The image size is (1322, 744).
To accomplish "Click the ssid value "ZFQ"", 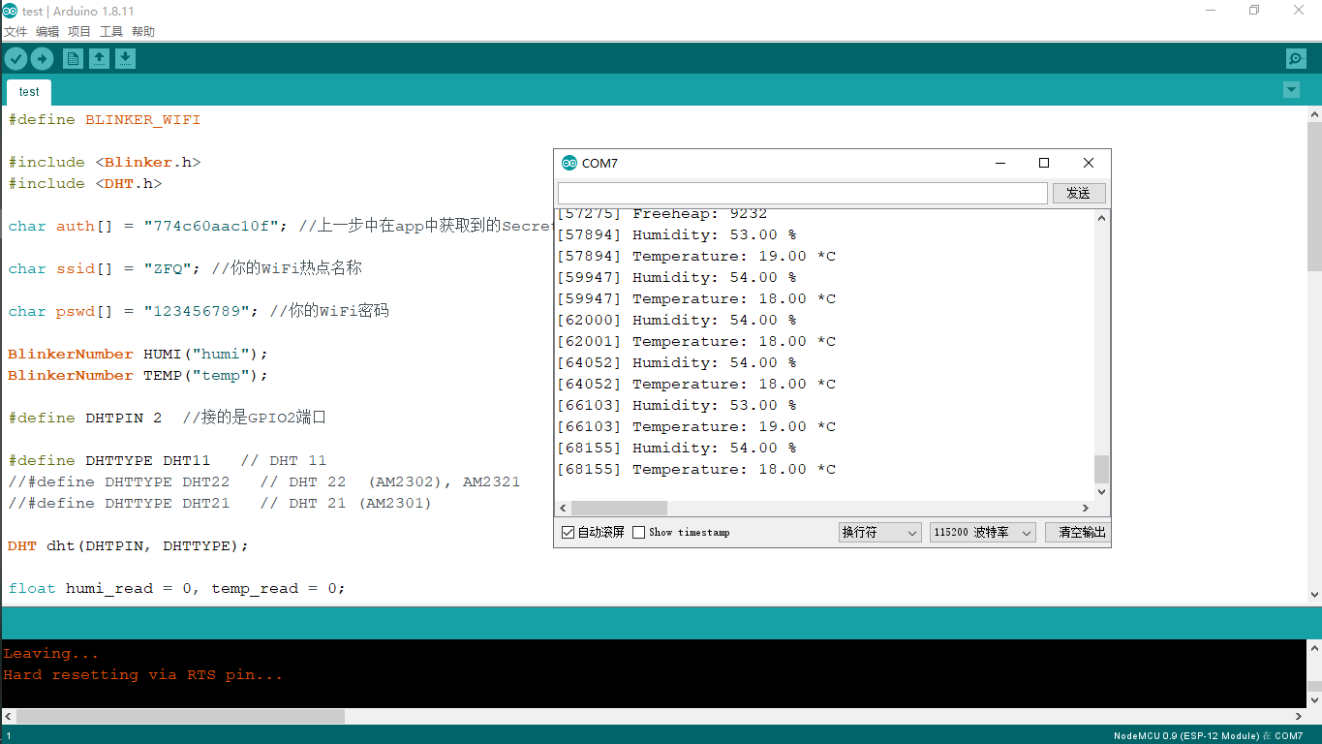I will pyautogui.click(x=168, y=269).
